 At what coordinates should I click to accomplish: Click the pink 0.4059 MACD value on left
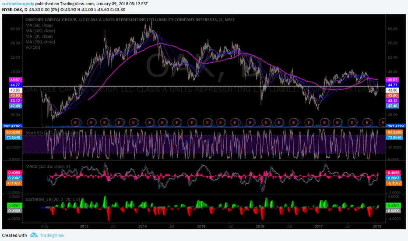(x=14, y=173)
